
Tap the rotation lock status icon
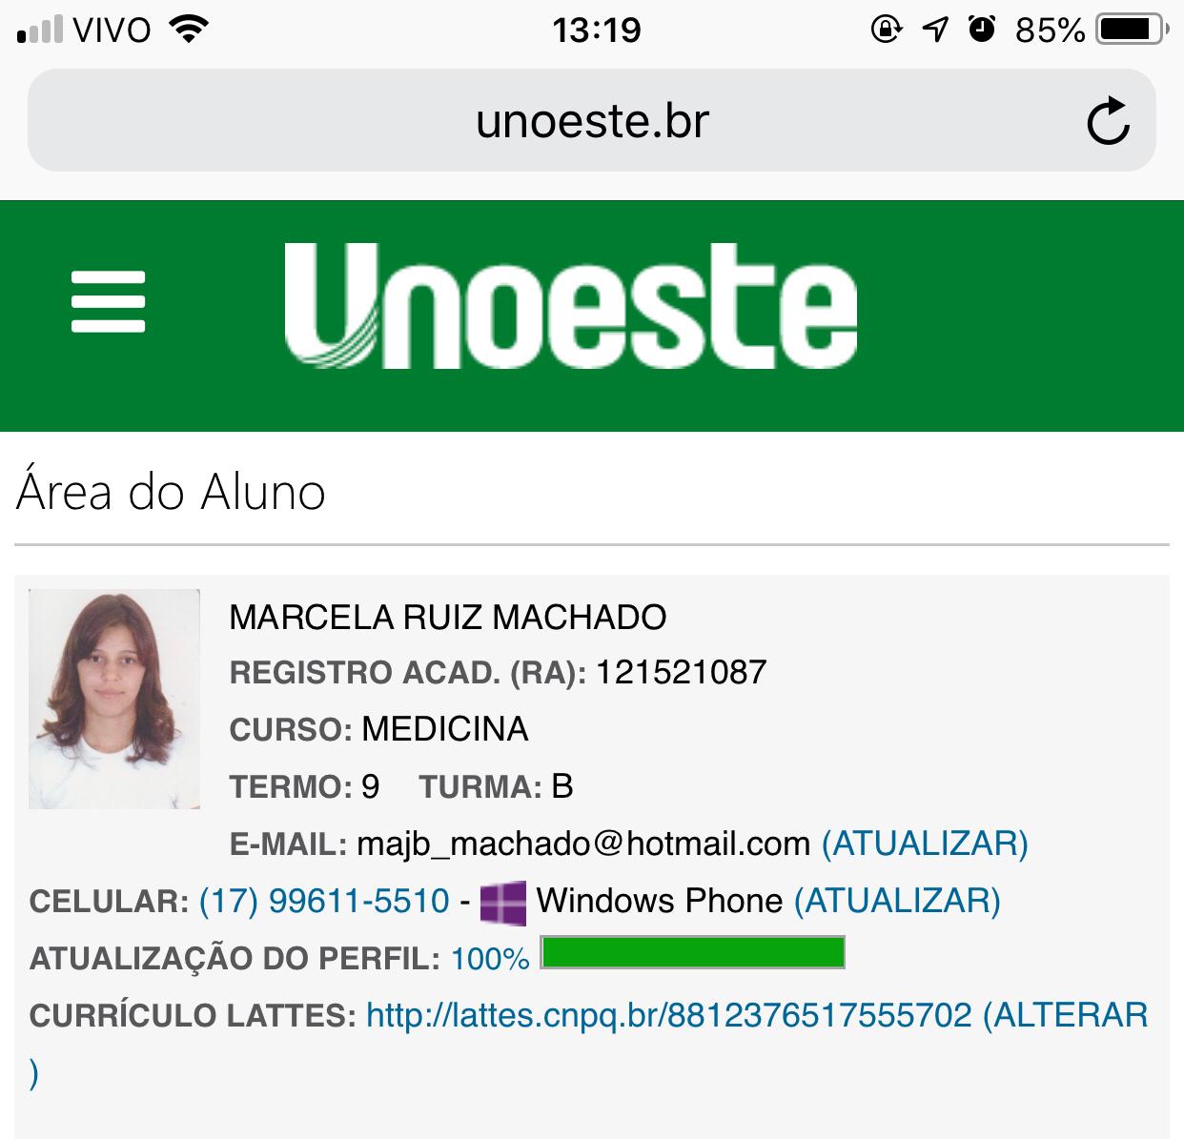point(886,30)
